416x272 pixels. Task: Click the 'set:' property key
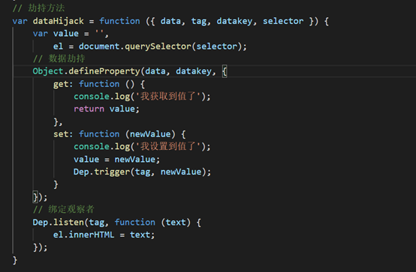(x=63, y=134)
